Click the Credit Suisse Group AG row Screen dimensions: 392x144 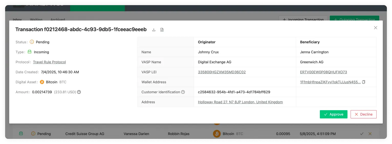85,134
